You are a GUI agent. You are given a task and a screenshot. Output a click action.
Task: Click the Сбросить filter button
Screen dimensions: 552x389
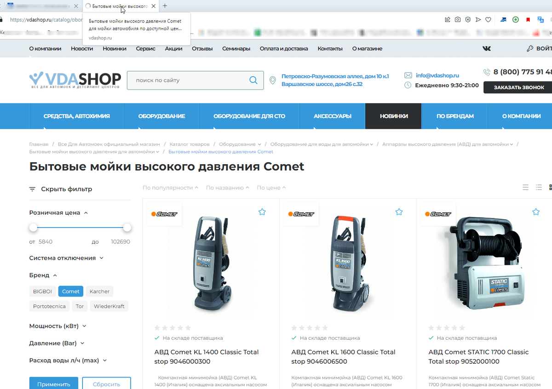[107, 384]
